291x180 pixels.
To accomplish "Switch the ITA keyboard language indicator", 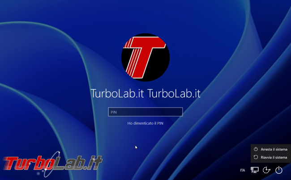I will [242, 170].
